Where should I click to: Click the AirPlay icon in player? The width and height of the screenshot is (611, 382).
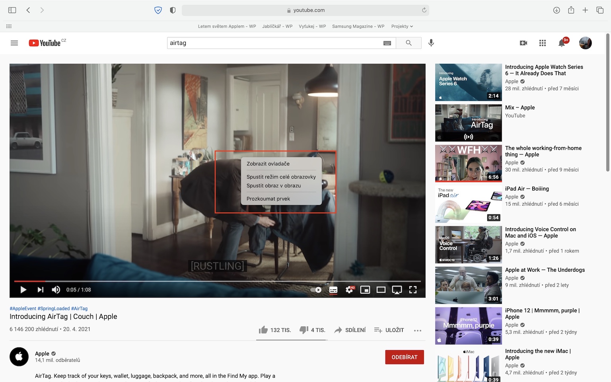(397, 290)
